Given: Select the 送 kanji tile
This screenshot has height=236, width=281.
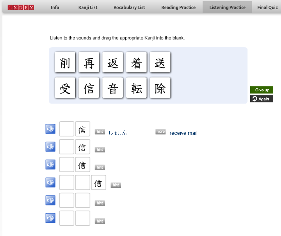Looking at the screenshot, I should [x=160, y=62].
